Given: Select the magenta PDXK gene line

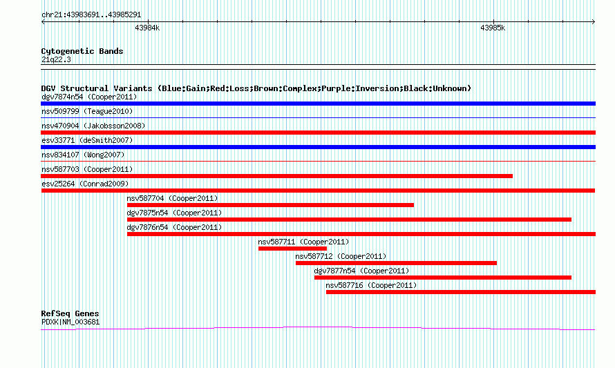Looking at the screenshot, I should pyautogui.click(x=318, y=328).
